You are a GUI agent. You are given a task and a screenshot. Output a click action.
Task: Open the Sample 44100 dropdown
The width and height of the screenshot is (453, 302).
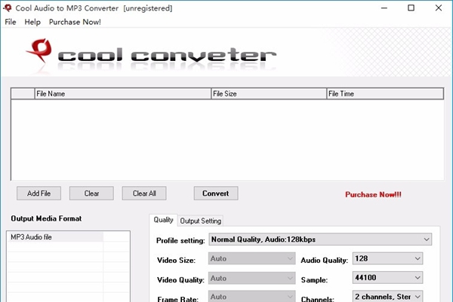pos(387,277)
